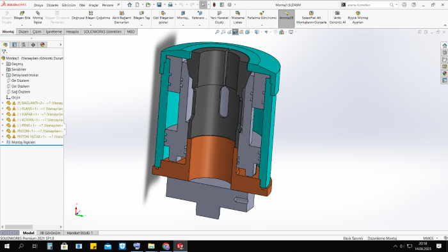Viewport: 448px width, 252px height.
Task: Open DimXpertManager tab icon
Action: coord(33,45)
